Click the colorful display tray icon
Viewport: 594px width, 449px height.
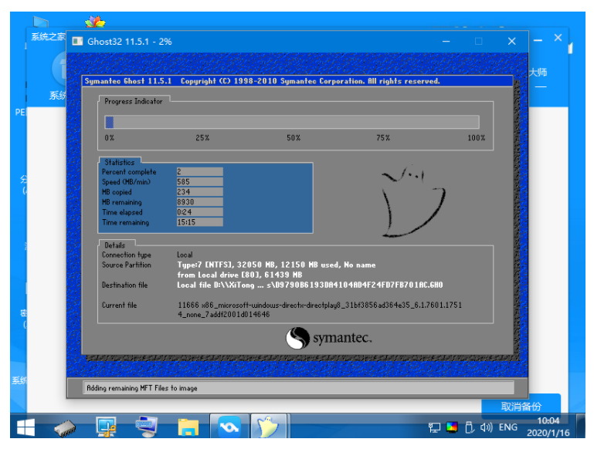452,427
